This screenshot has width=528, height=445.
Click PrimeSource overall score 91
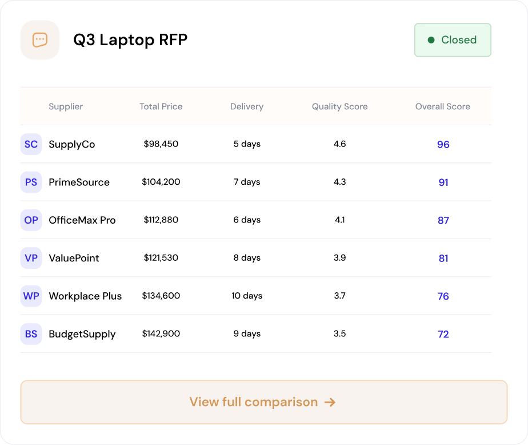(443, 182)
